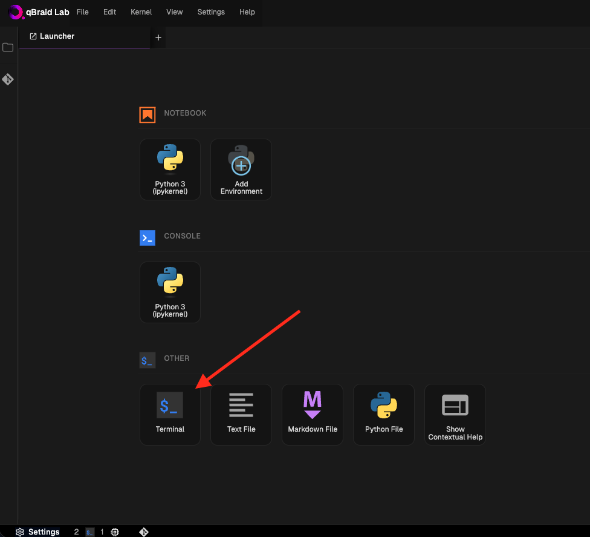Create Python 3 (ipykernel) notebook
This screenshot has width=590, height=537.
tap(170, 169)
